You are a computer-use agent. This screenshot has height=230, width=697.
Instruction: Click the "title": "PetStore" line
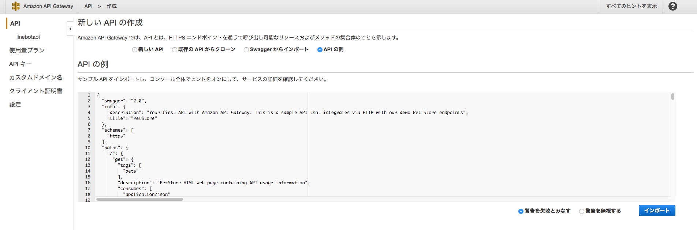[x=132, y=118]
